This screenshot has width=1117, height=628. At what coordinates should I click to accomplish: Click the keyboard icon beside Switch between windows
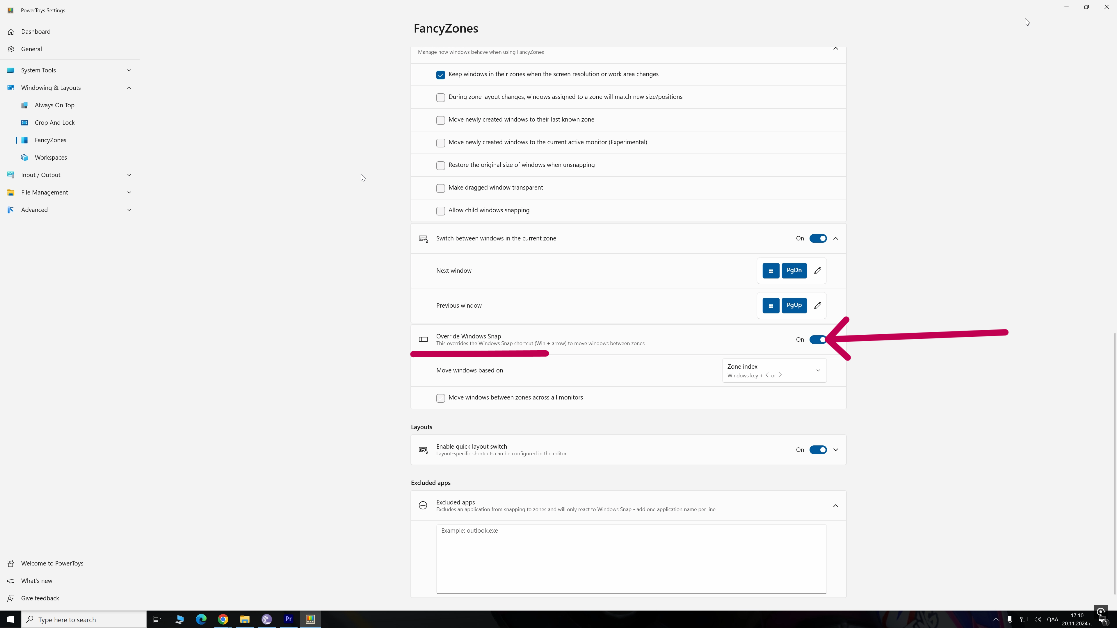(423, 238)
